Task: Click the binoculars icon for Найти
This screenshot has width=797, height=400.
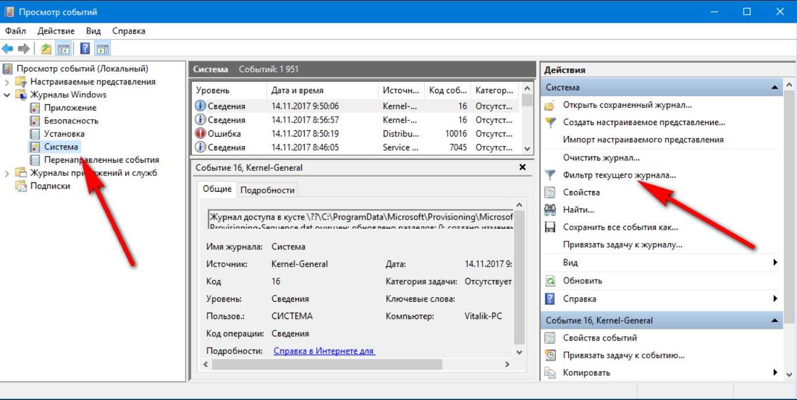Action: 550,210
